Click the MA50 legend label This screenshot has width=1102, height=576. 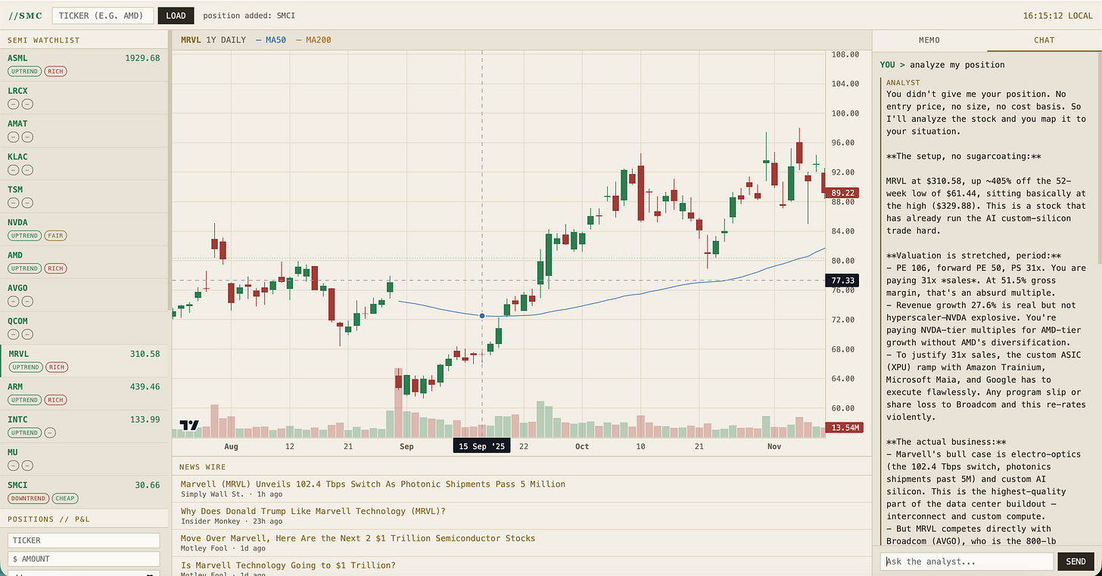tap(272, 40)
